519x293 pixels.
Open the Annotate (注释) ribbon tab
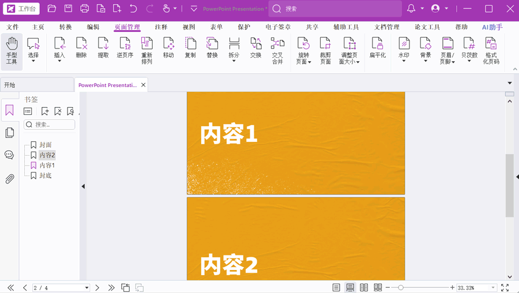point(161,27)
